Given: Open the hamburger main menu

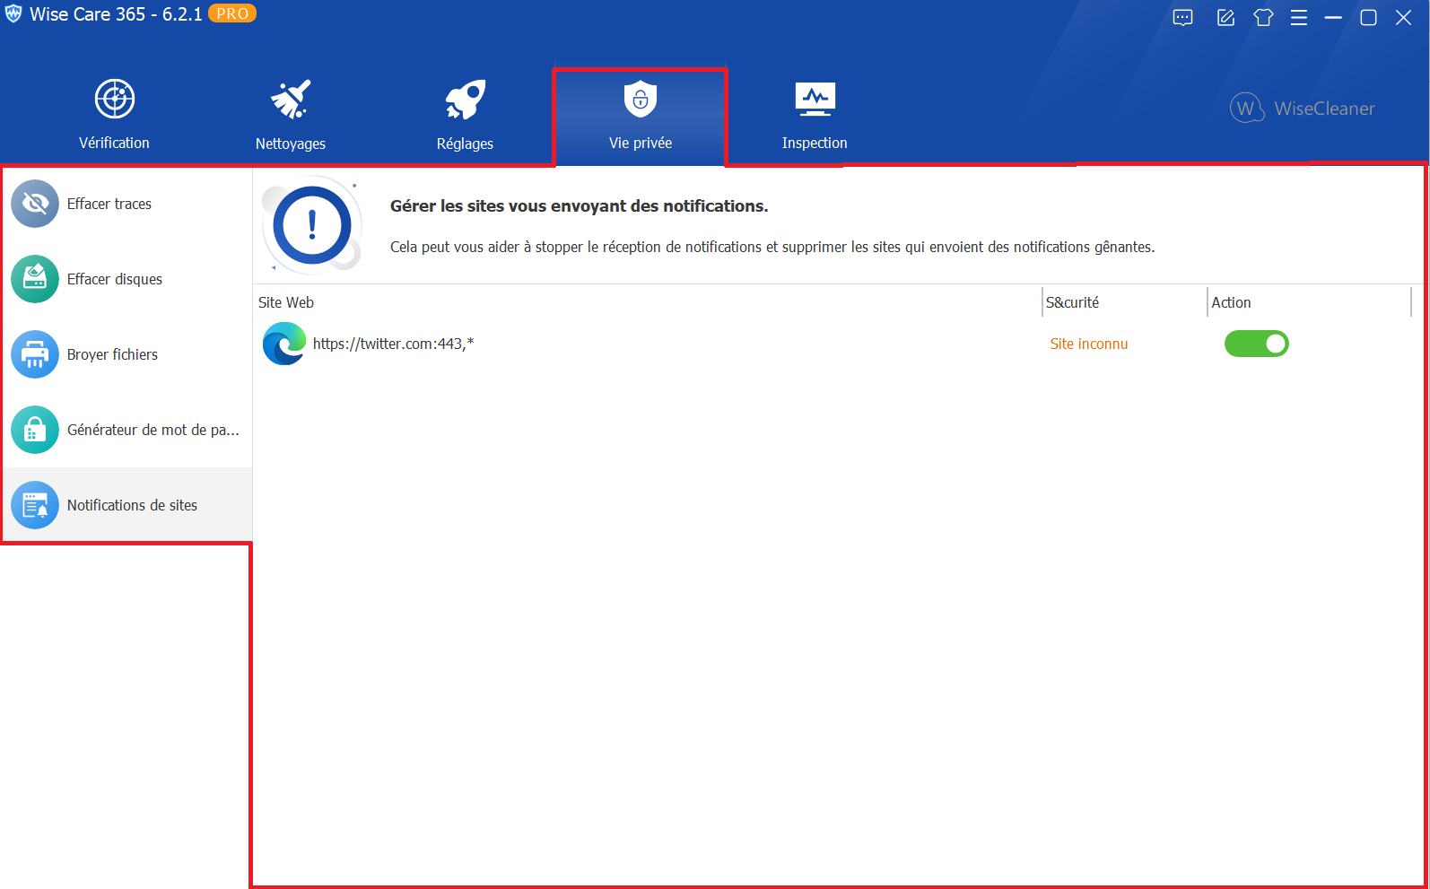Looking at the screenshot, I should click(x=1299, y=18).
